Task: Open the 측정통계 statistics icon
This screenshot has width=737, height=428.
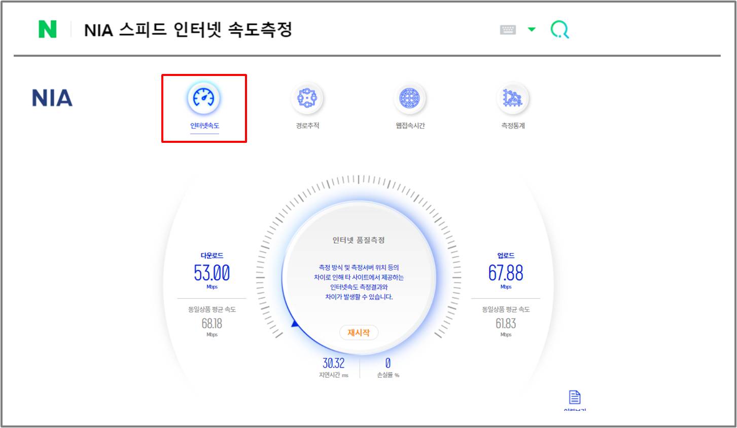Action: point(513,98)
